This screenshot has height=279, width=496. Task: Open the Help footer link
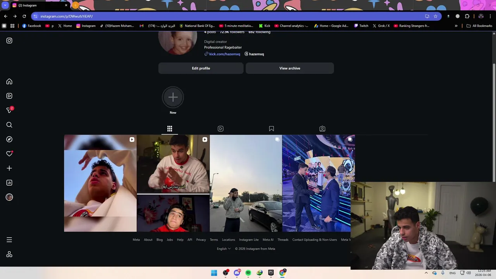point(180,240)
